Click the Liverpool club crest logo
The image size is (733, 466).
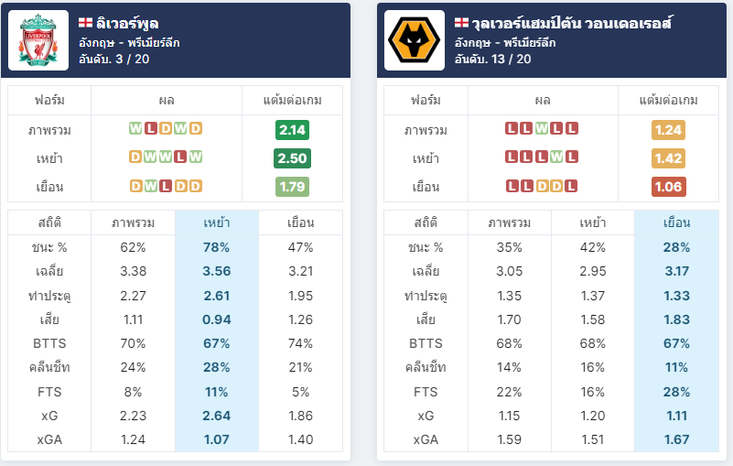(38, 40)
